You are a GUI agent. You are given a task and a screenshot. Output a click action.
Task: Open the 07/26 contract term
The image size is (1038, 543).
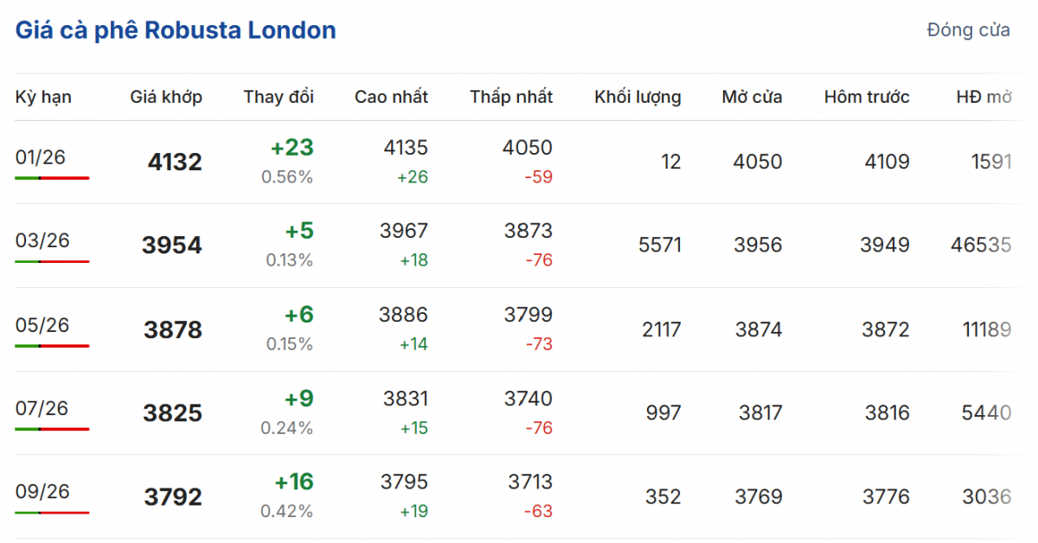click(x=41, y=408)
